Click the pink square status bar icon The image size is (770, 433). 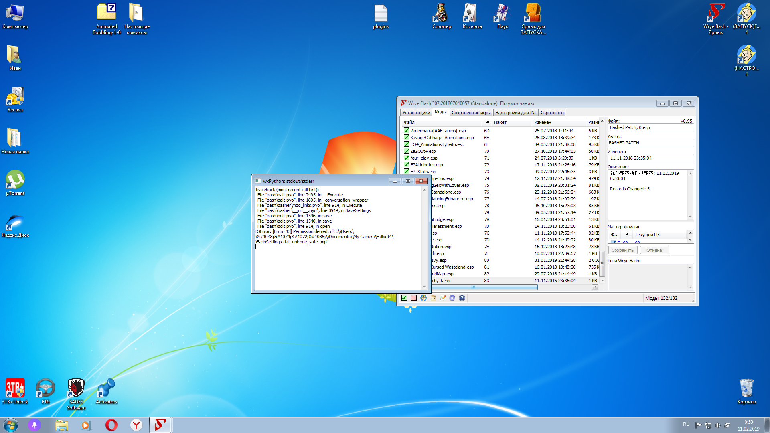coord(414,298)
